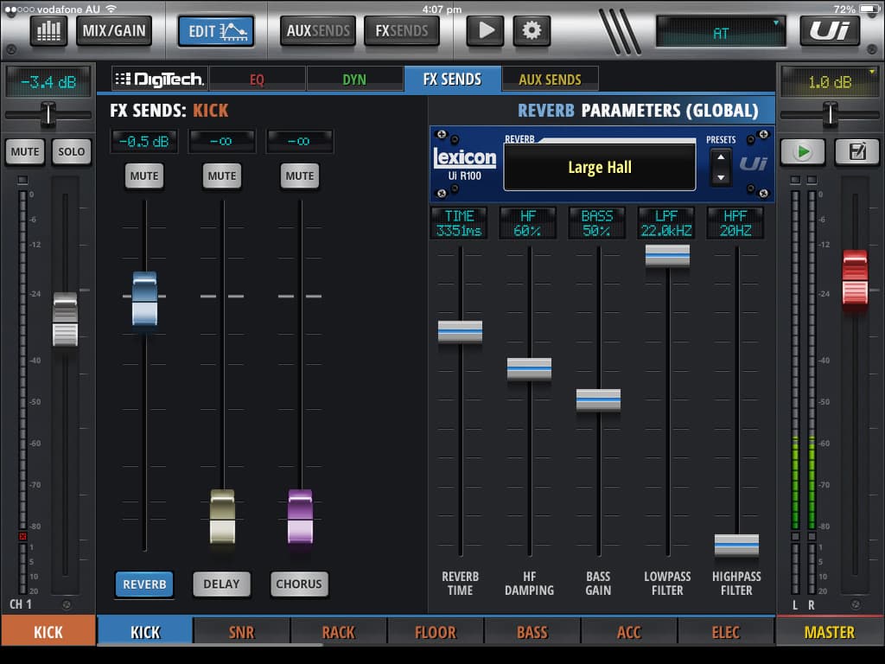Click the channel pan slider handle
This screenshot has width=885, height=664.
pyautogui.click(x=48, y=115)
